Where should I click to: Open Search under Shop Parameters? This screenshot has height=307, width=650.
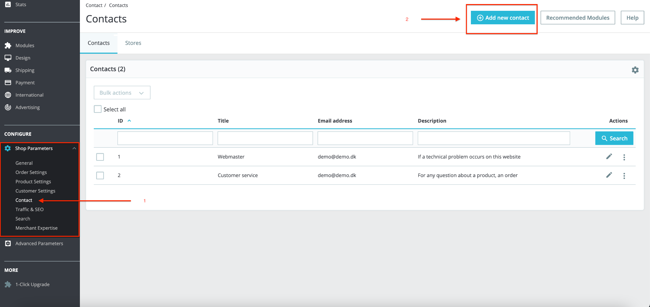(23, 219)
